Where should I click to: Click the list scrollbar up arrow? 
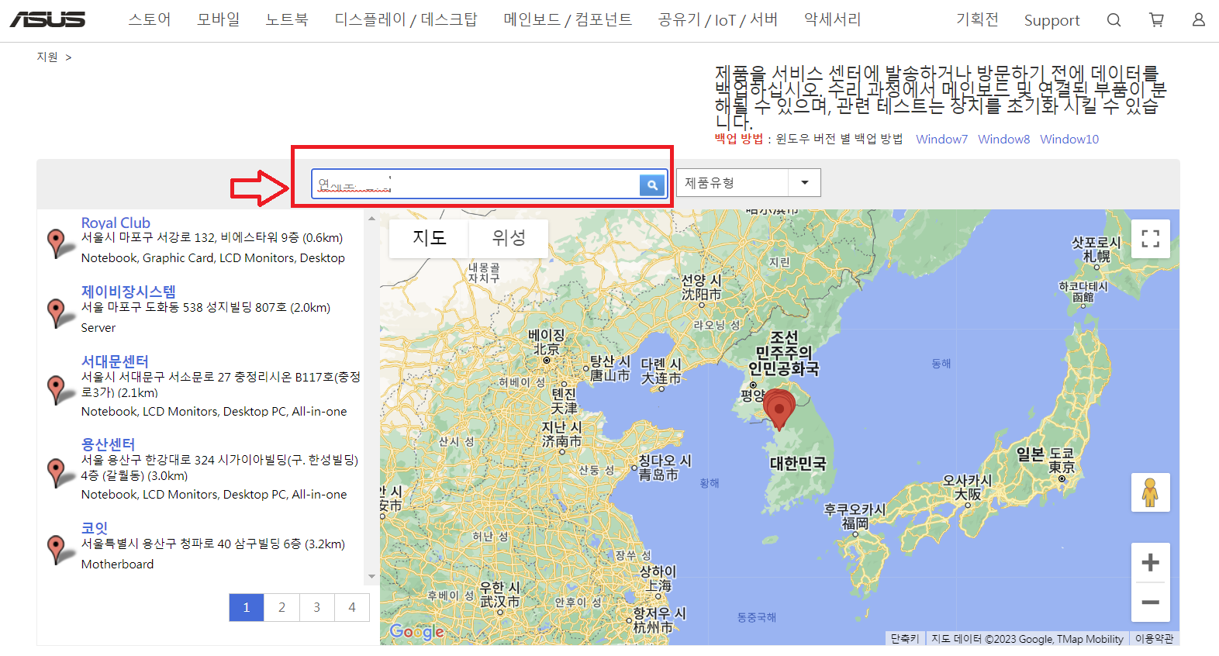click(371, 218)
